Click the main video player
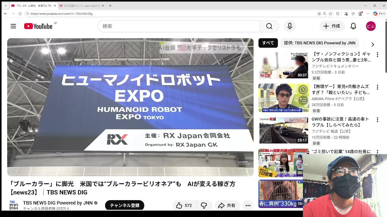This screenshot has height=217, width=387. 130,107
